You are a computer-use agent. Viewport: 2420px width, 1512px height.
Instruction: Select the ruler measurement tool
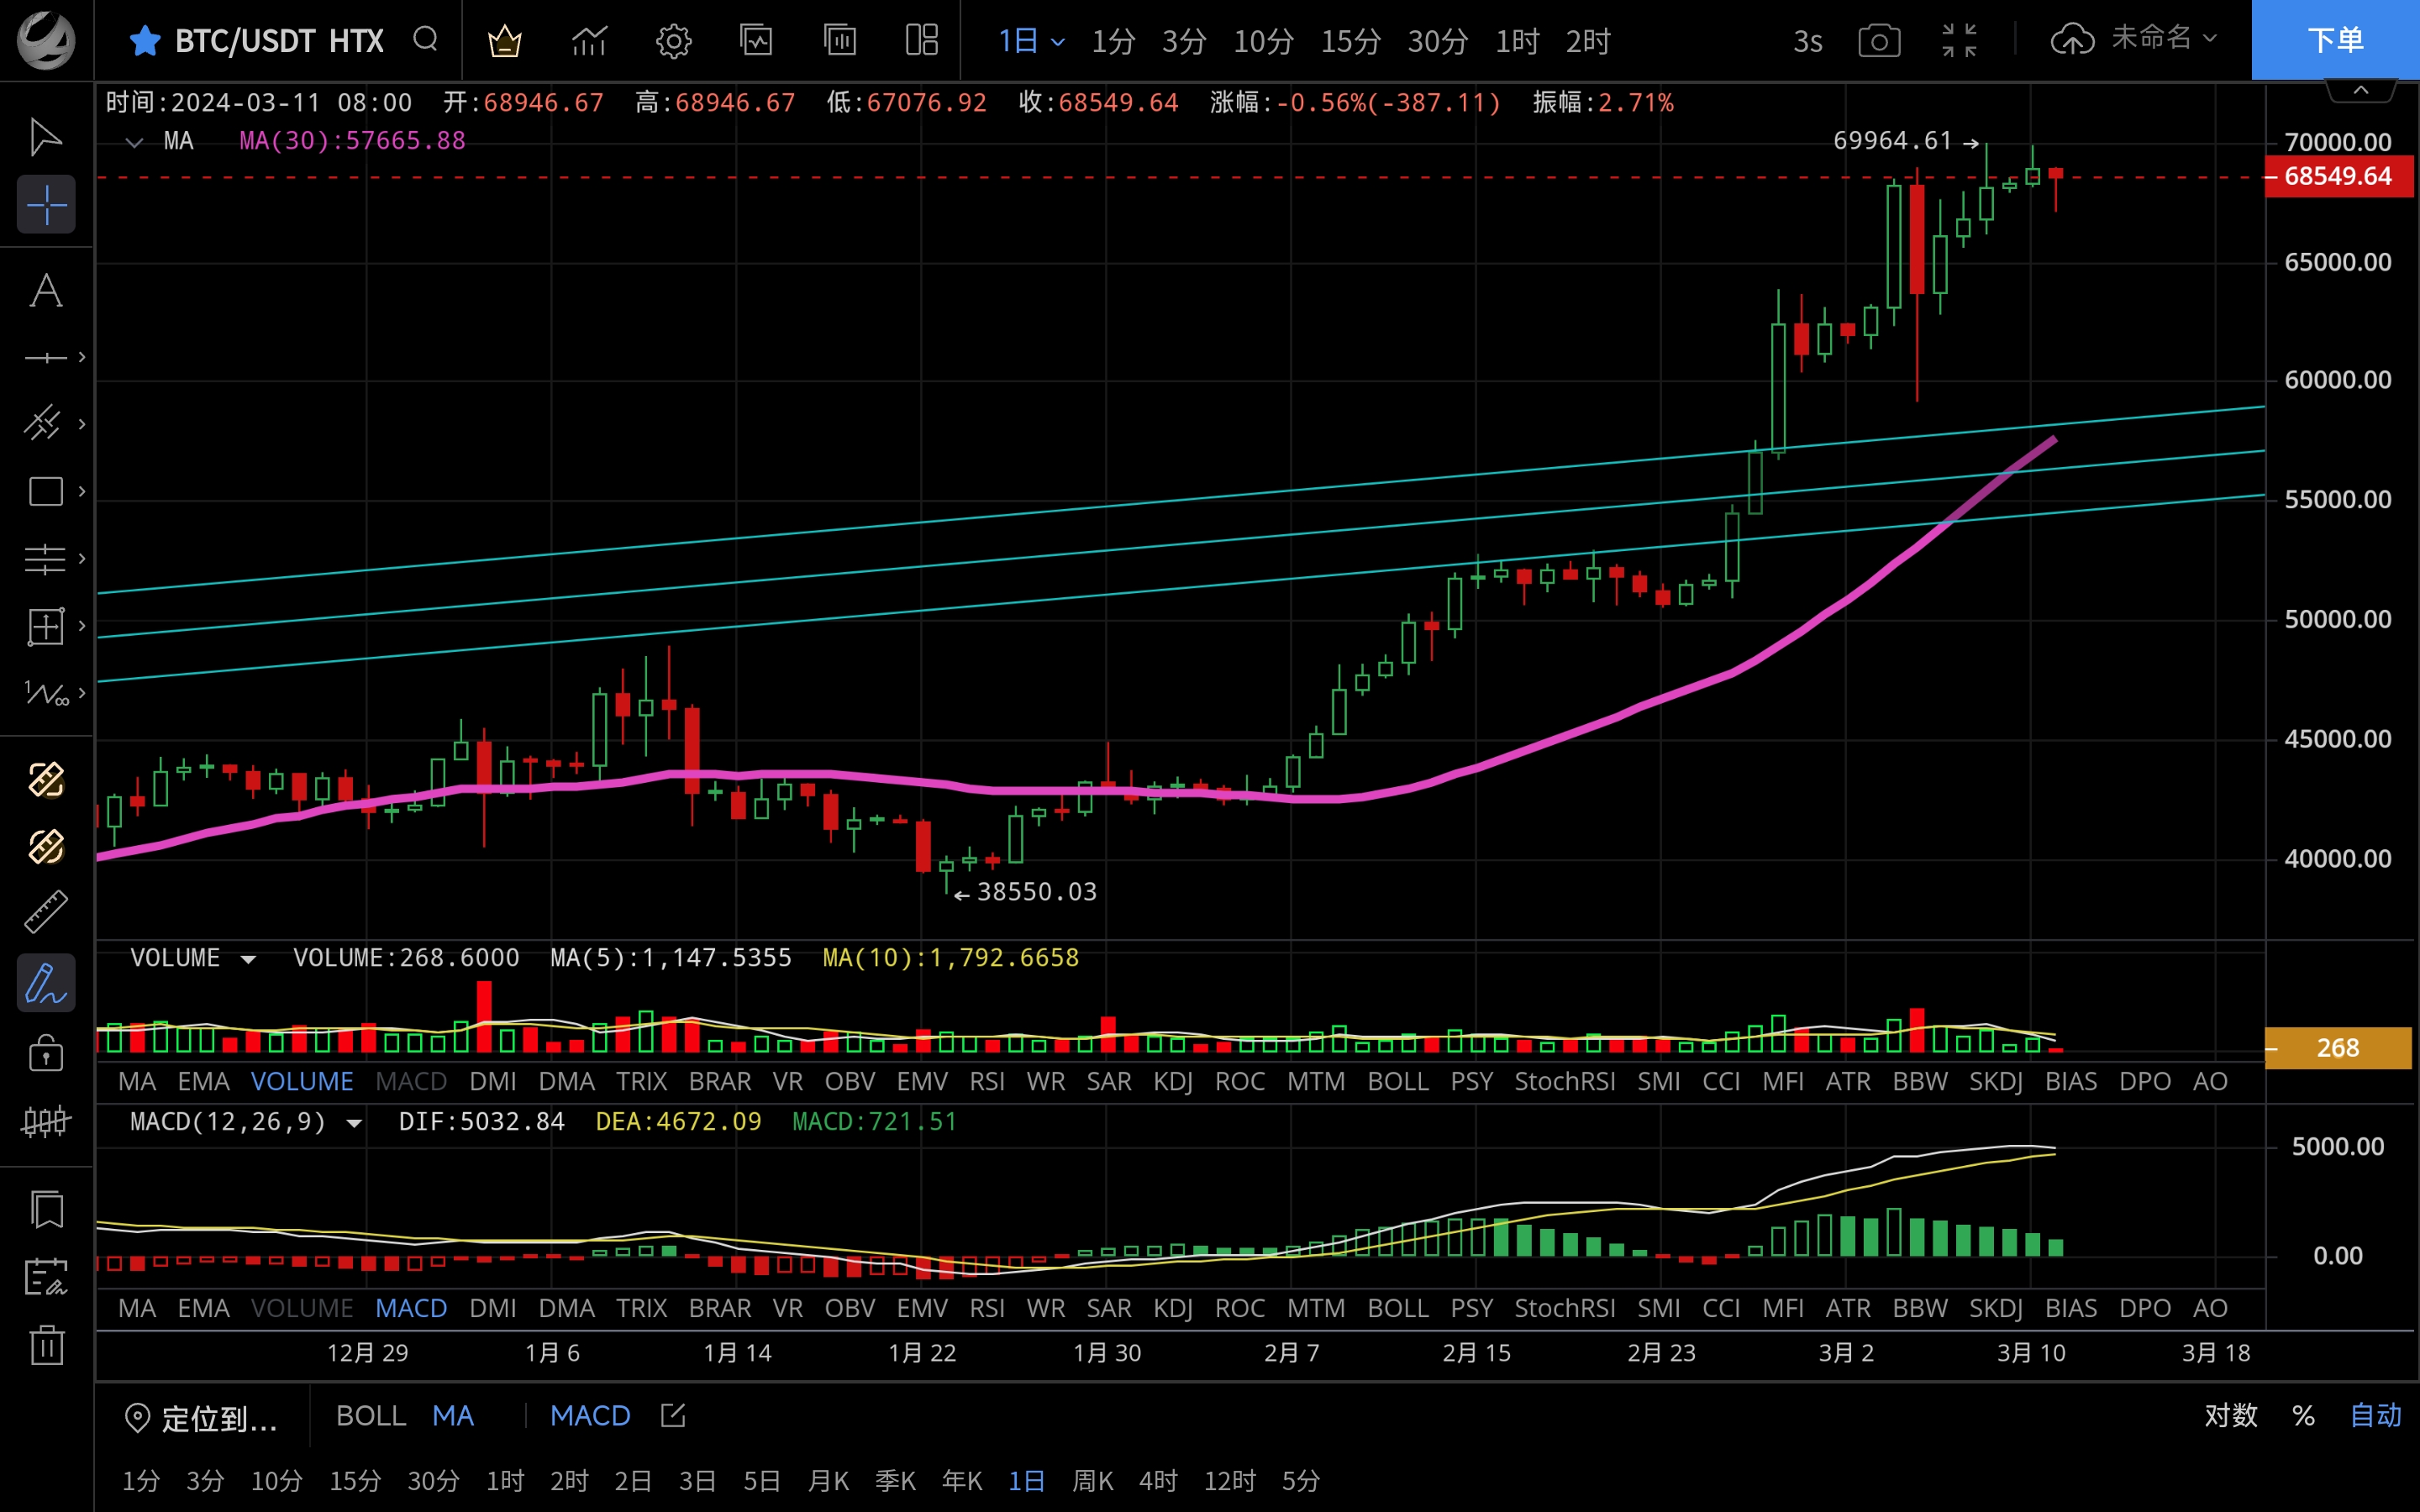pos(46,911)
